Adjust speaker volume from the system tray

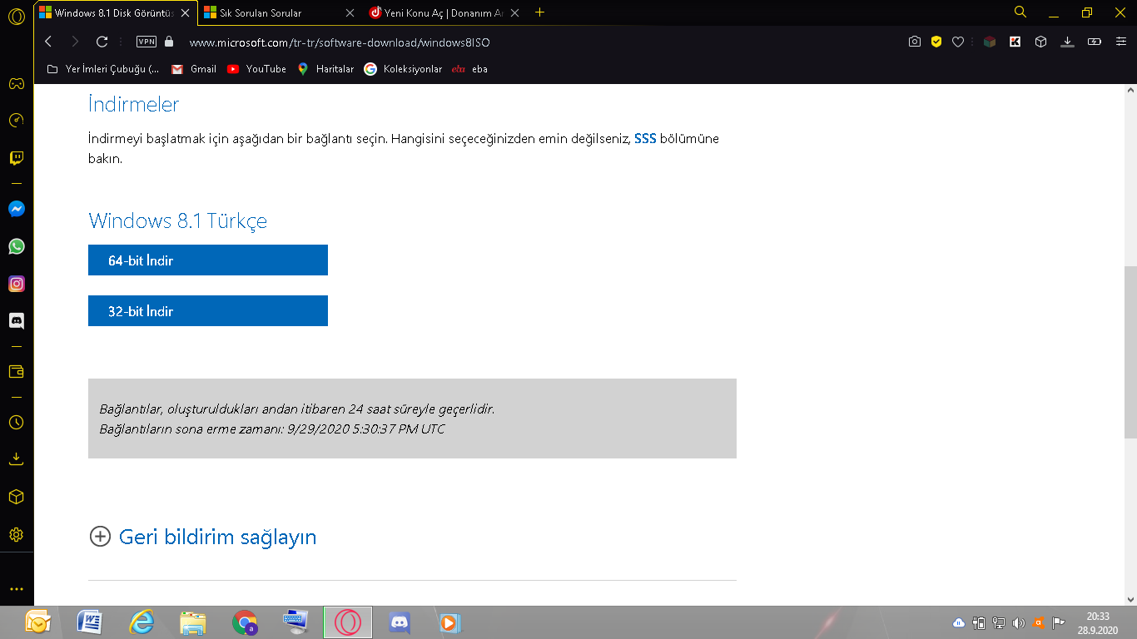click(1017, 622)
